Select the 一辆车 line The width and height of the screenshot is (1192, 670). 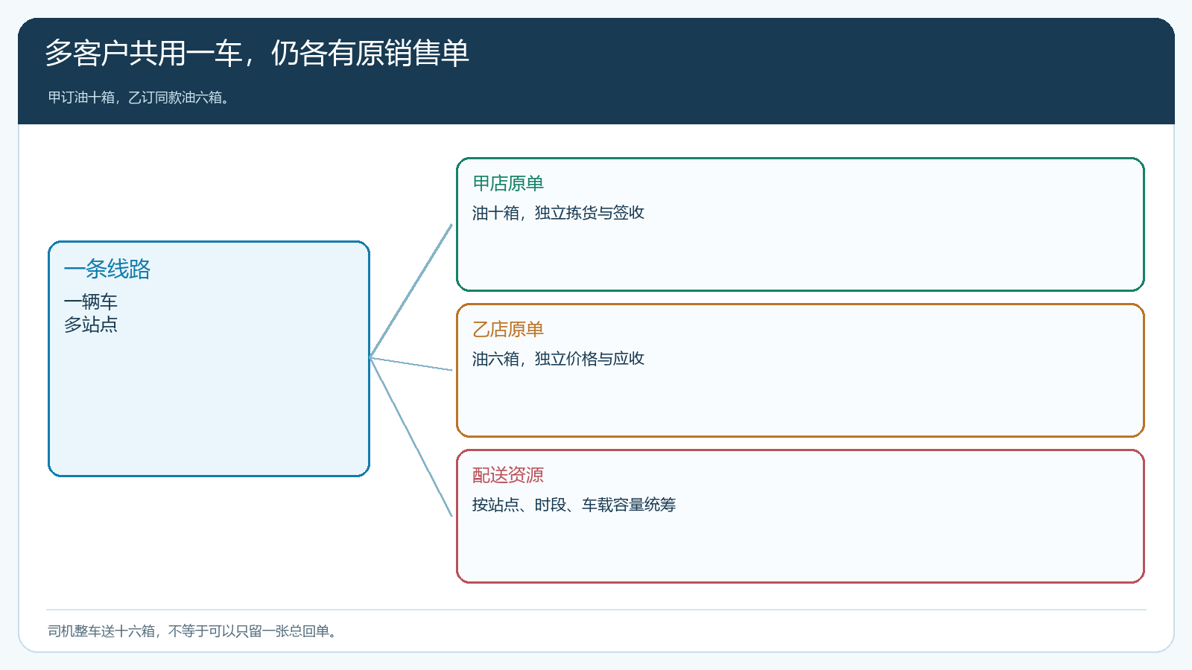point(91,301)
